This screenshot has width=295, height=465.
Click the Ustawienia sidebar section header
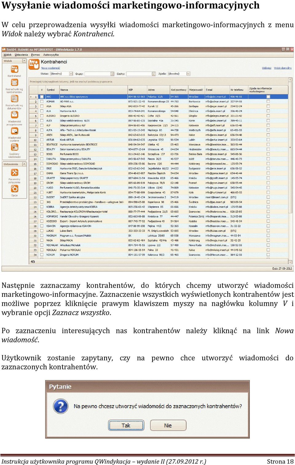[x=14, y=164]
